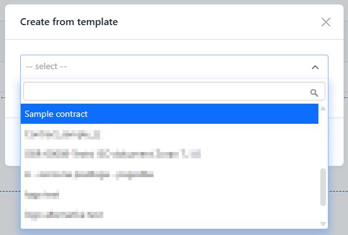Click the blank left side of the search field
The height and width of the screenshot is (235, 348).
tap(89, 91)
